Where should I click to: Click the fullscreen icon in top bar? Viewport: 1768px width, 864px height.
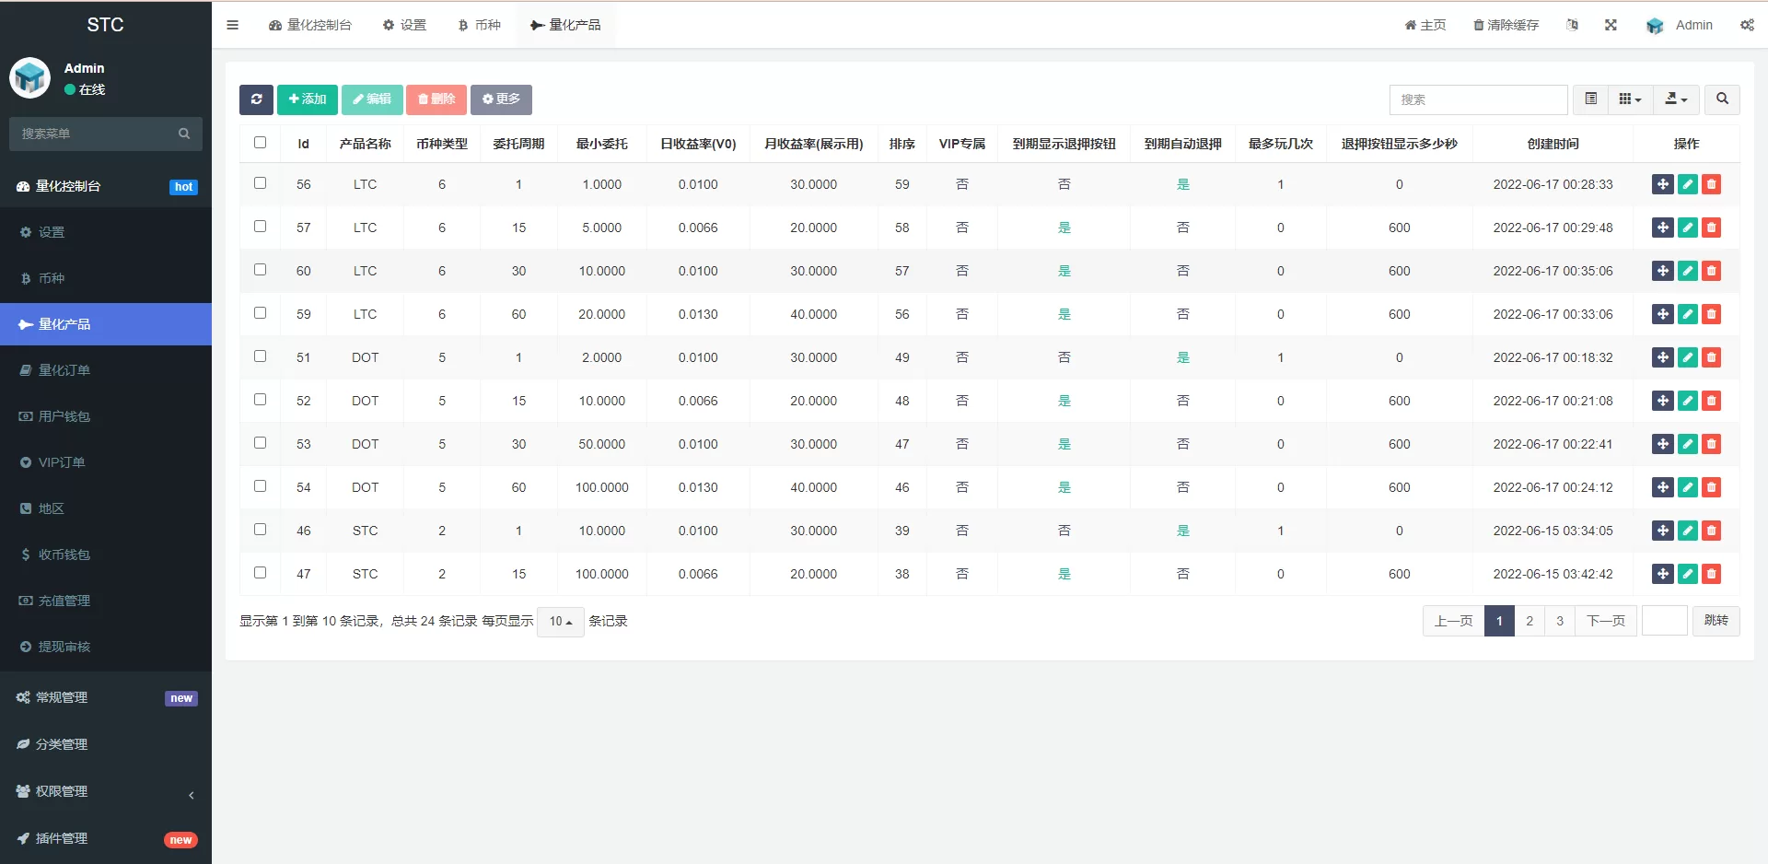(1611, 25)
